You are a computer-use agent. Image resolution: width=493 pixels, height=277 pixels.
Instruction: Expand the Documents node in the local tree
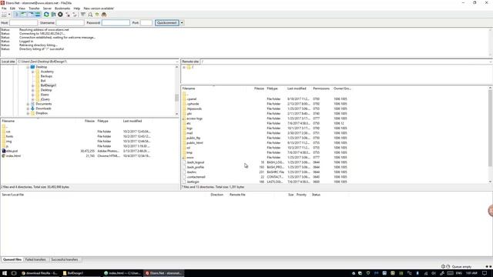(x=28, y=104)
